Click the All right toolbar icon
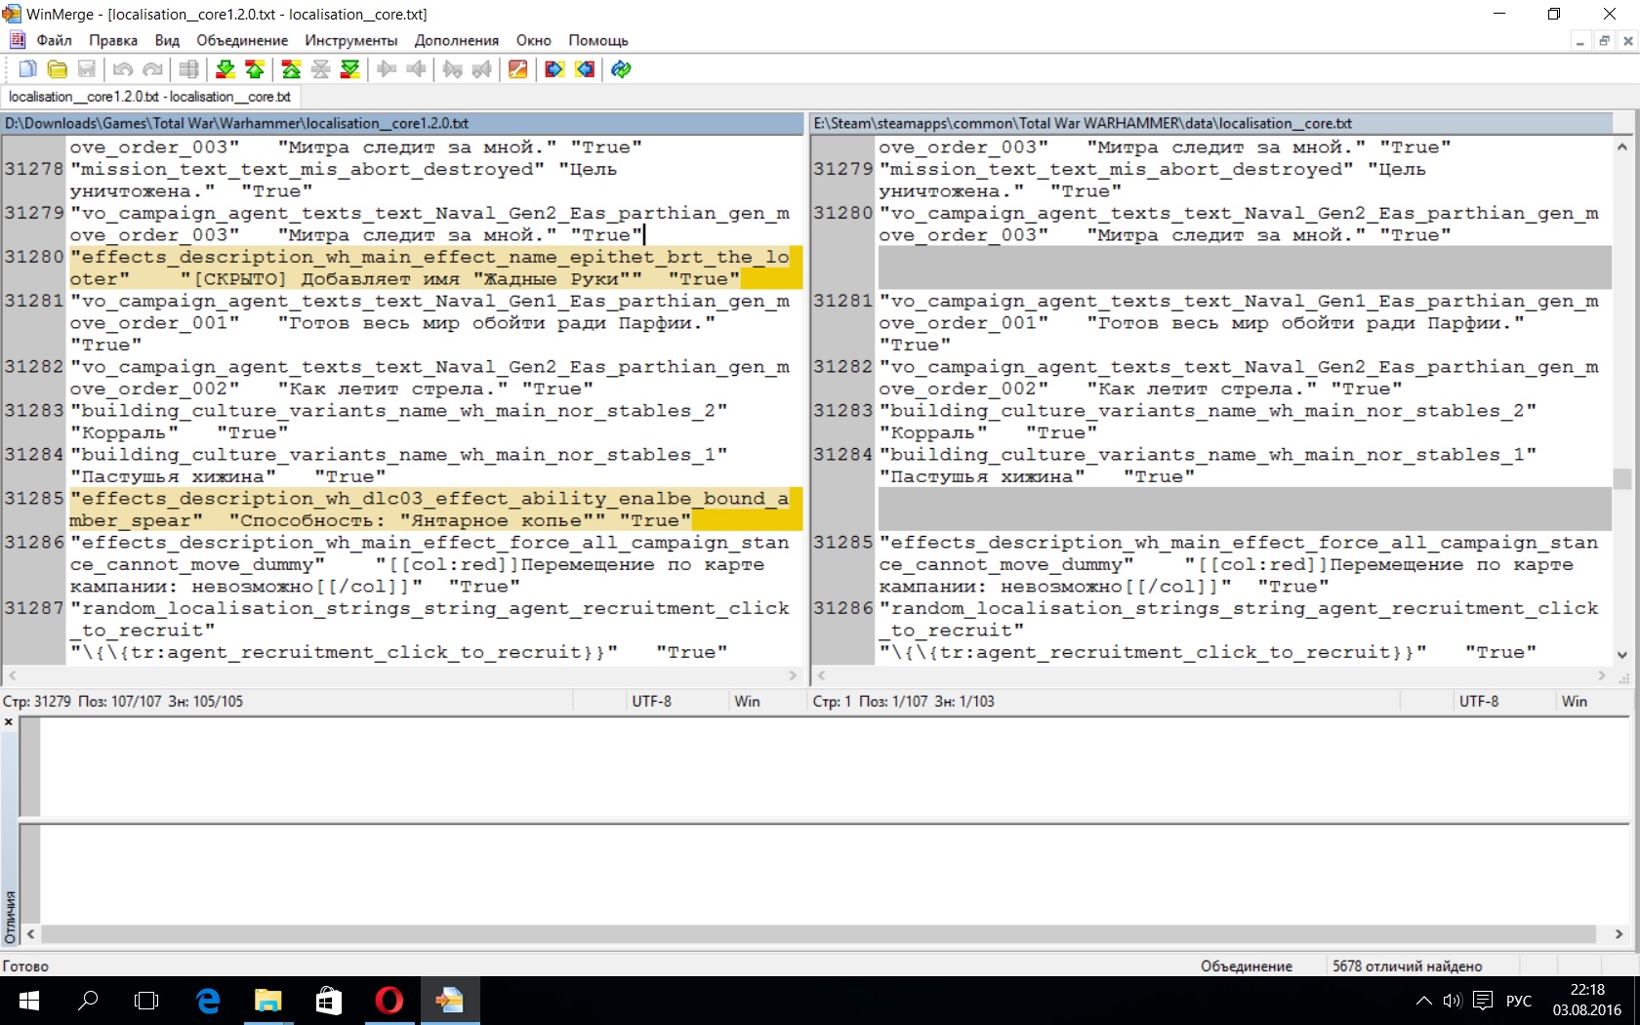The image size is (1640, 1025). 554,69
